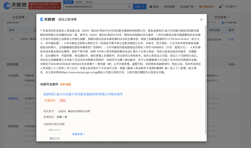Open the 迪丽热巴·迪力木拉提 related case link
This screenshot has width=251, height=148.
pyautogui.click(x=83, y=94)
